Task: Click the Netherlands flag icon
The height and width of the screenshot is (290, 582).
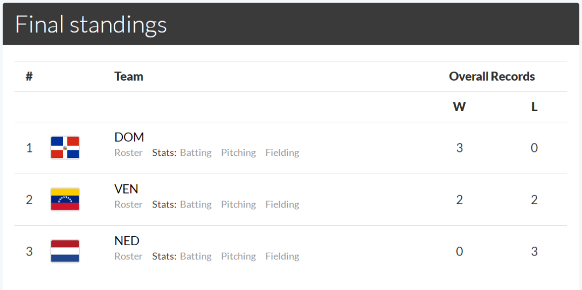Action: click(x=65, y=251)
